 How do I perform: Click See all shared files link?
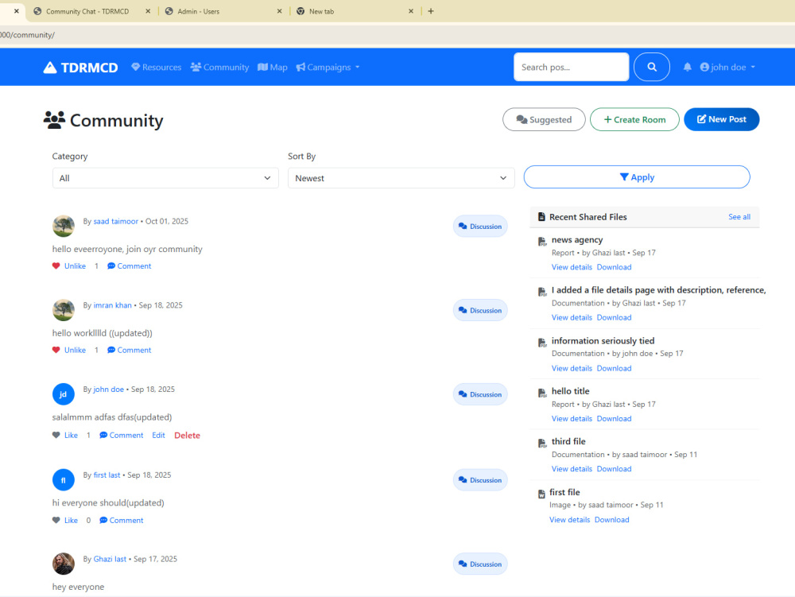pos(739,217)
